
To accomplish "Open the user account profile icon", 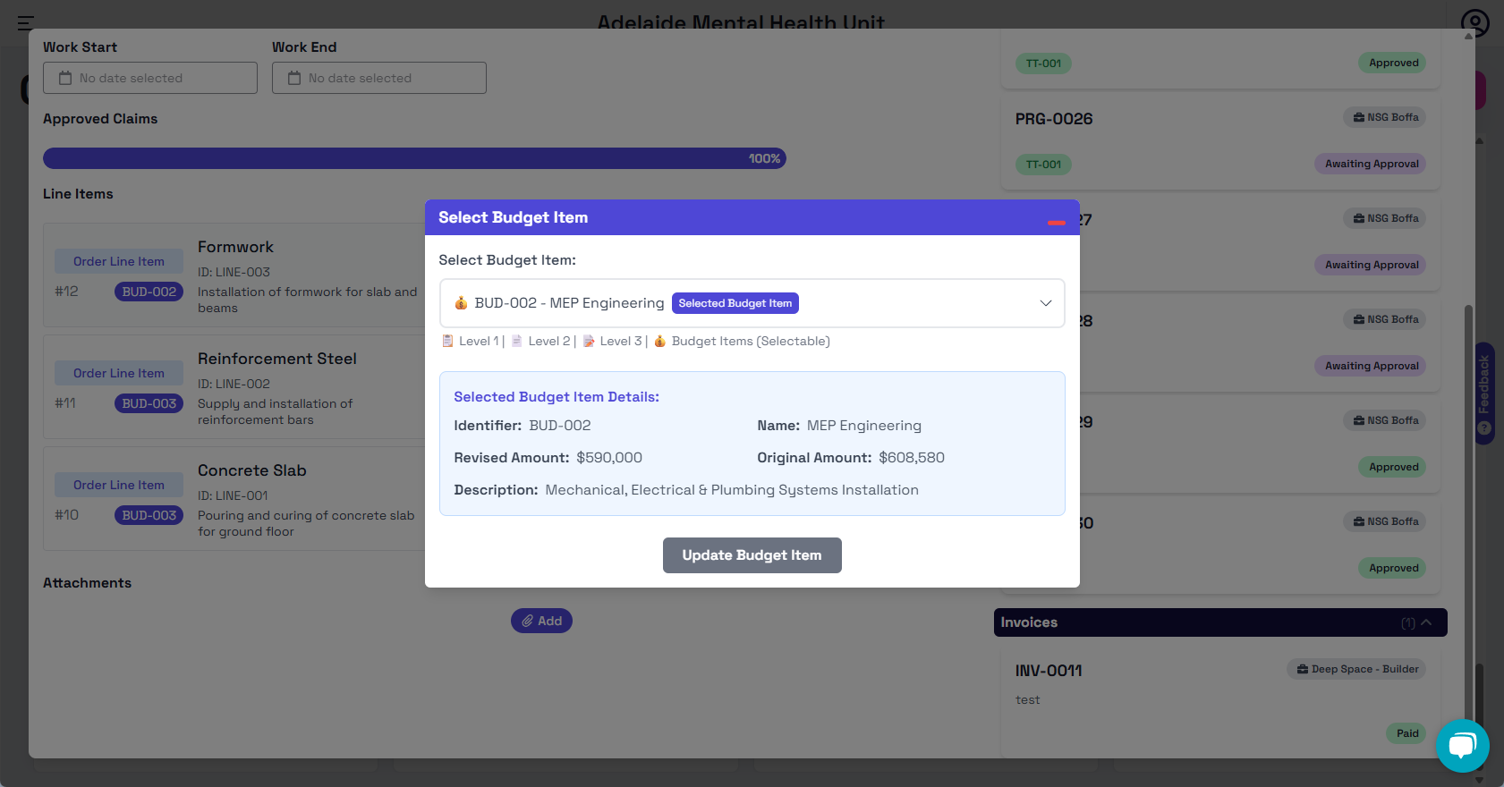I will [x=1474, y=22].
